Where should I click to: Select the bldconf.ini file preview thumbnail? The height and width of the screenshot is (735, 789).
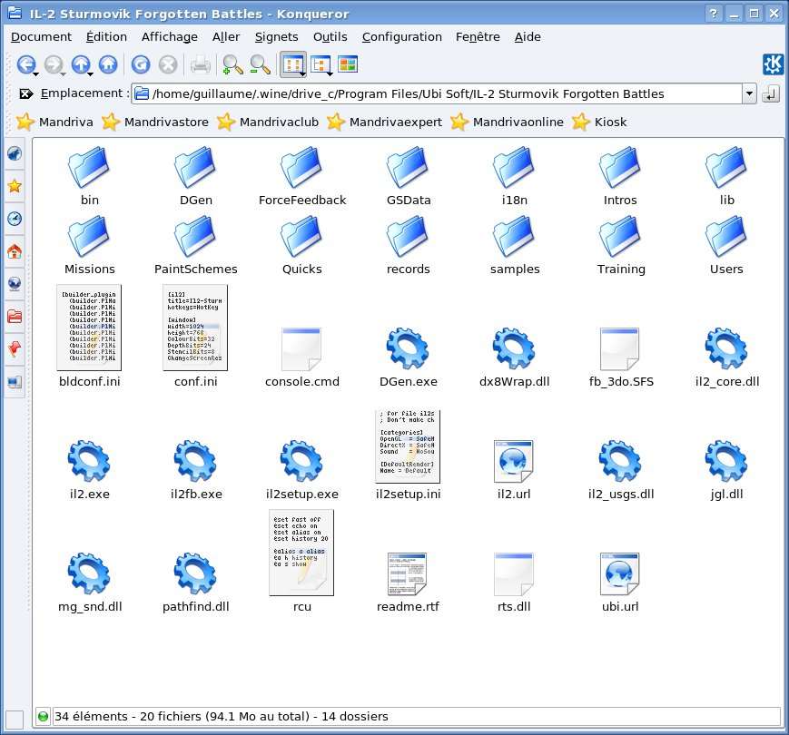pyautogui.click(x=89, y=328)
